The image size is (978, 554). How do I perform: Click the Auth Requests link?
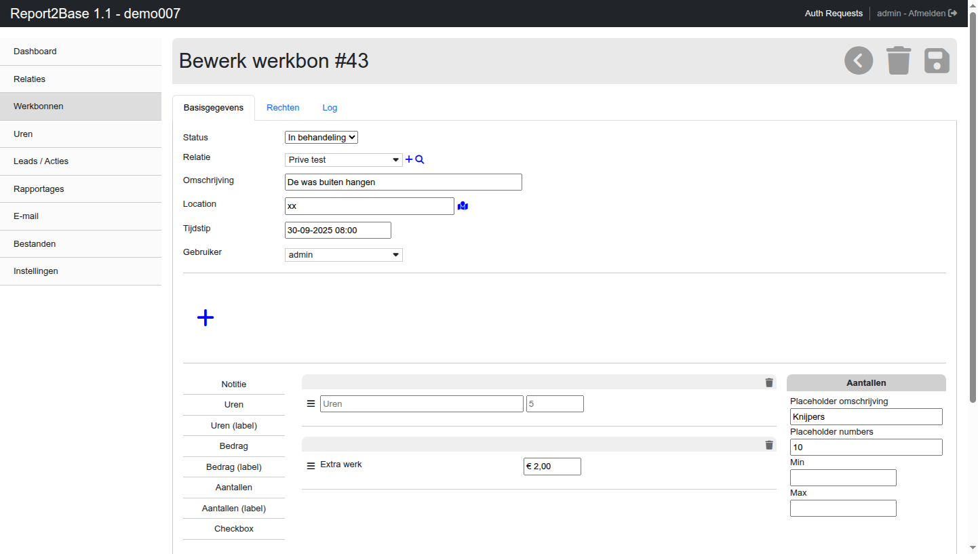pos(834,14)
